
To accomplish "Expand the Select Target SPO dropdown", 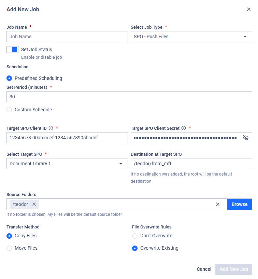I will [x=67, y=164].
